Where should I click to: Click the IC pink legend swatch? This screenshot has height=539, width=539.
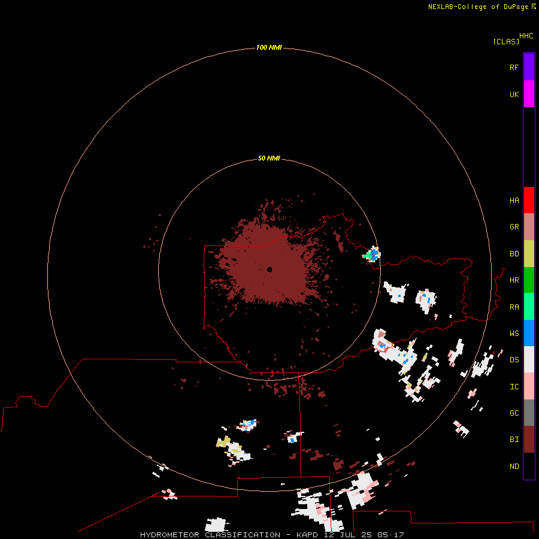[x=529, y=386]
